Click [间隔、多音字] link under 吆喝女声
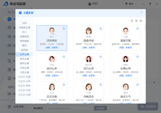The height and width of the screenshot is (113, 161). coord(126,76)
